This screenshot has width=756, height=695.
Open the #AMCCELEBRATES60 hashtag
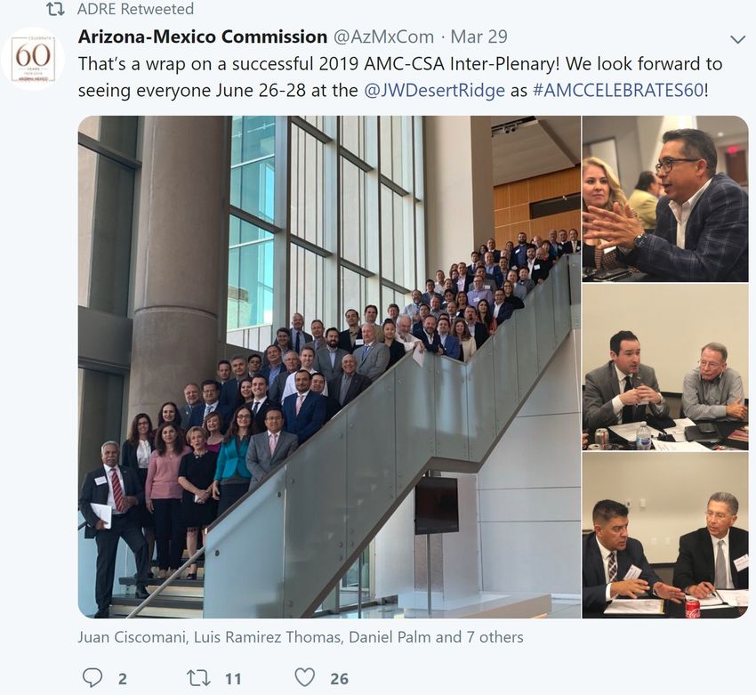click(618, 90)
